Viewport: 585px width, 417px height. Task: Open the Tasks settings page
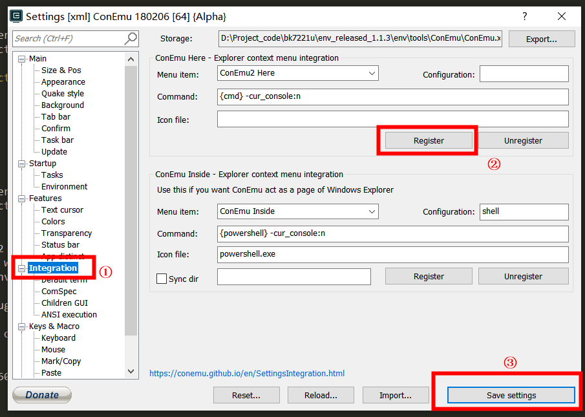(52, 175)
